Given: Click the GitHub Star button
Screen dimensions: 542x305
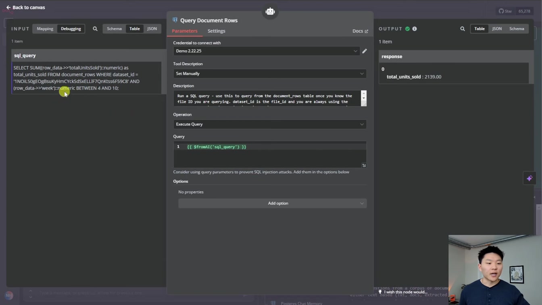Looking at the screenshot, I should click(x=505, y=11).
